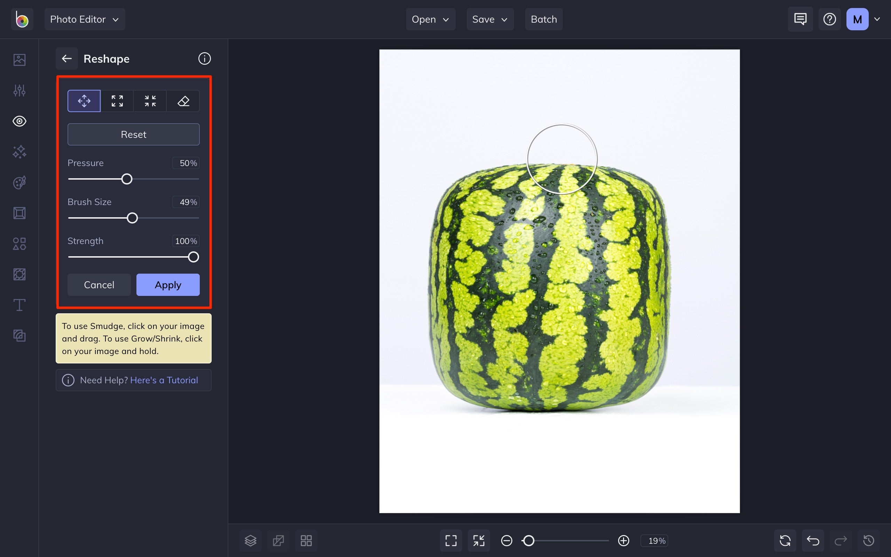Image resolution: width=891 pixels, height=557 pixels.
Task: Click the Pressure slider handle
Action: pos(127,179)
